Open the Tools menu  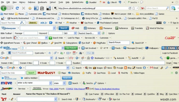tap(61, 2)
